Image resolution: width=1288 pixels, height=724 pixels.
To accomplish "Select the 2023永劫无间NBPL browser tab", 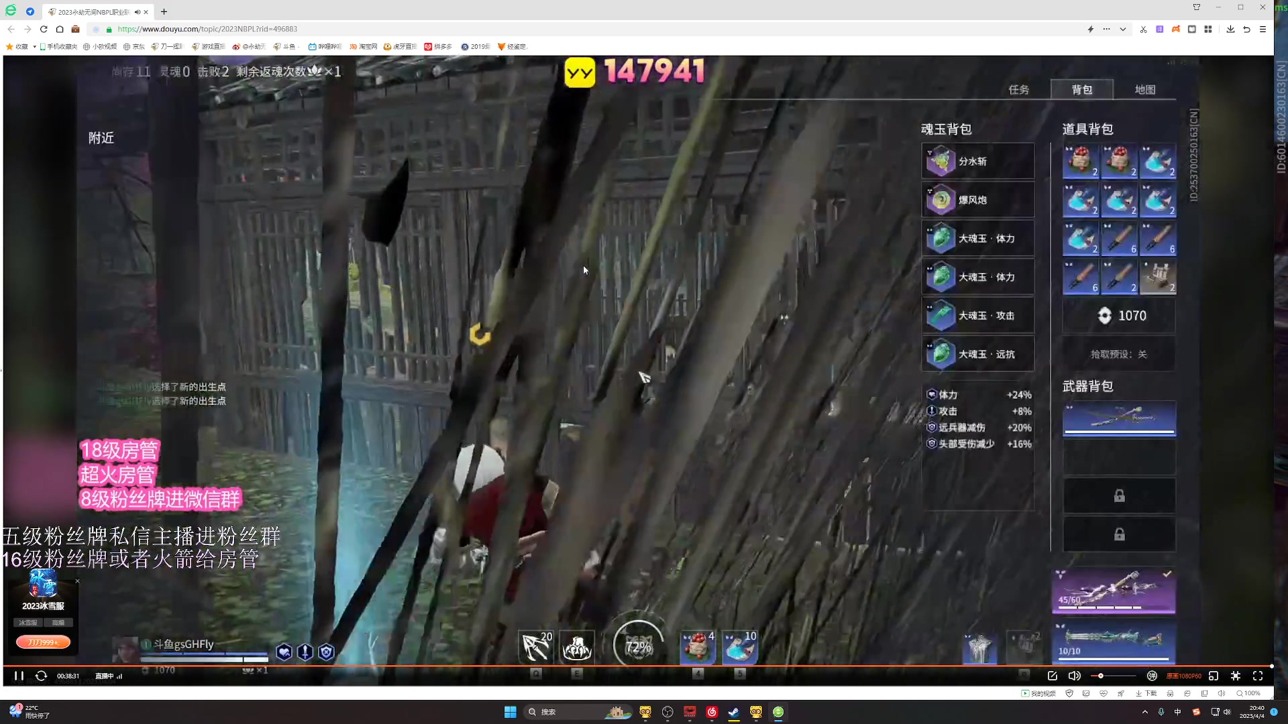I will pos(93,11).
